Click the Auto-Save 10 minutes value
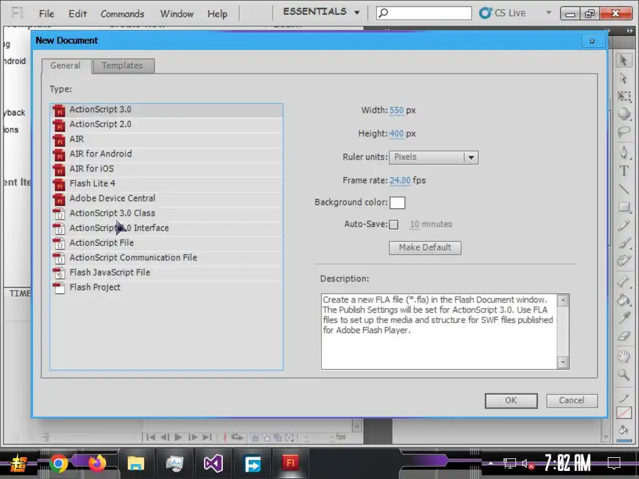639x479 pixels. 414,224
